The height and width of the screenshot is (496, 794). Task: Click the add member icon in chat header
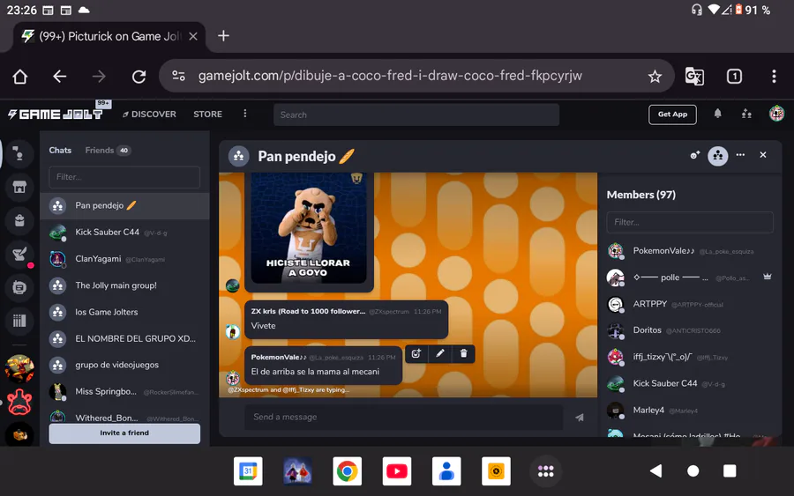pos(695,155)
